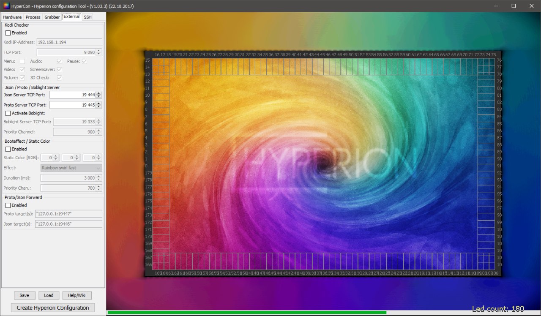Switch to the Hardware tab

pyautogui.click(x=12, y=17)
